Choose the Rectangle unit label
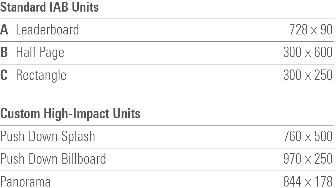This screenshot has height=188, width=336. coord(41,75)
